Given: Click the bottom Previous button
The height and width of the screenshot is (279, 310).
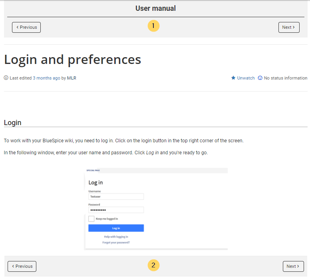Looking at the screenshot, I should pyautogui.click(x=22, y=266).
